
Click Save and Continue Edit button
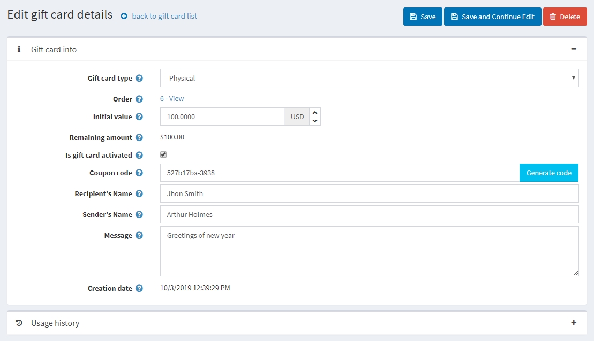point(492,17)
